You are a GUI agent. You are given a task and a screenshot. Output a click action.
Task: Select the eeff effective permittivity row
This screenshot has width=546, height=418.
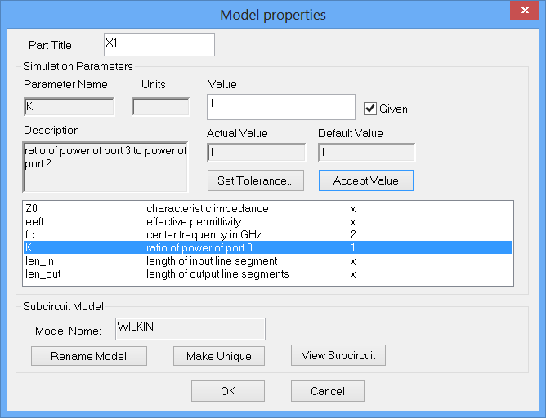click(268, 221)
